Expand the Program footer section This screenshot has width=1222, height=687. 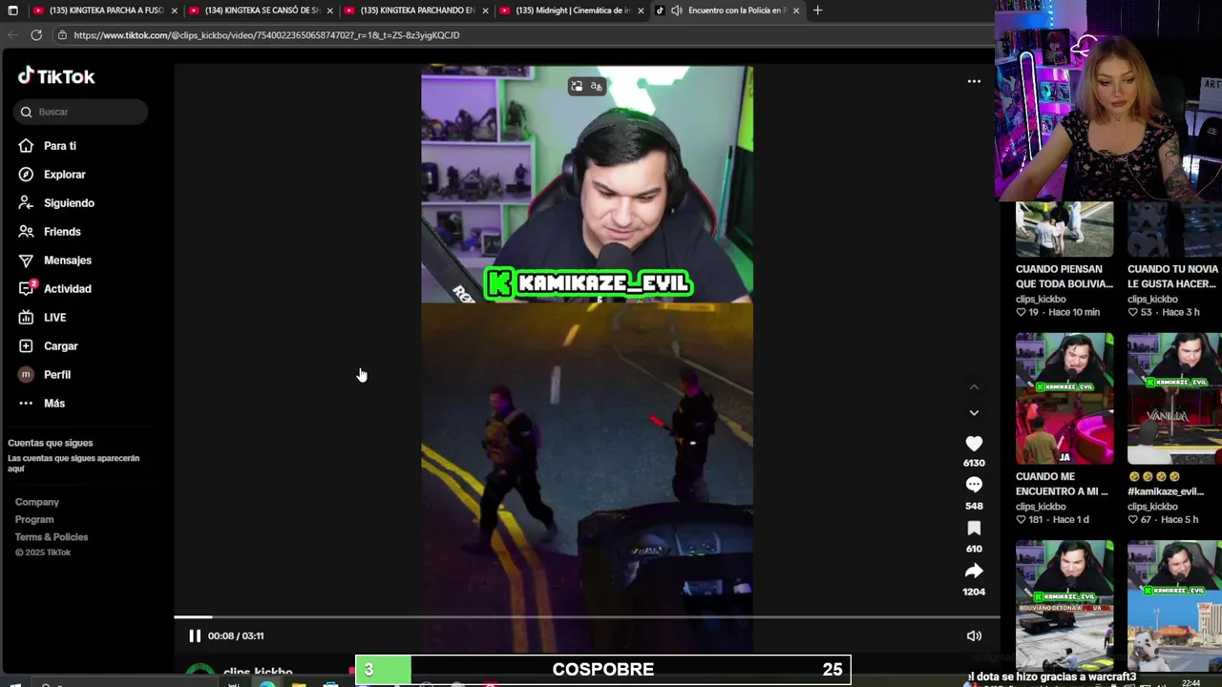[34, 519]
